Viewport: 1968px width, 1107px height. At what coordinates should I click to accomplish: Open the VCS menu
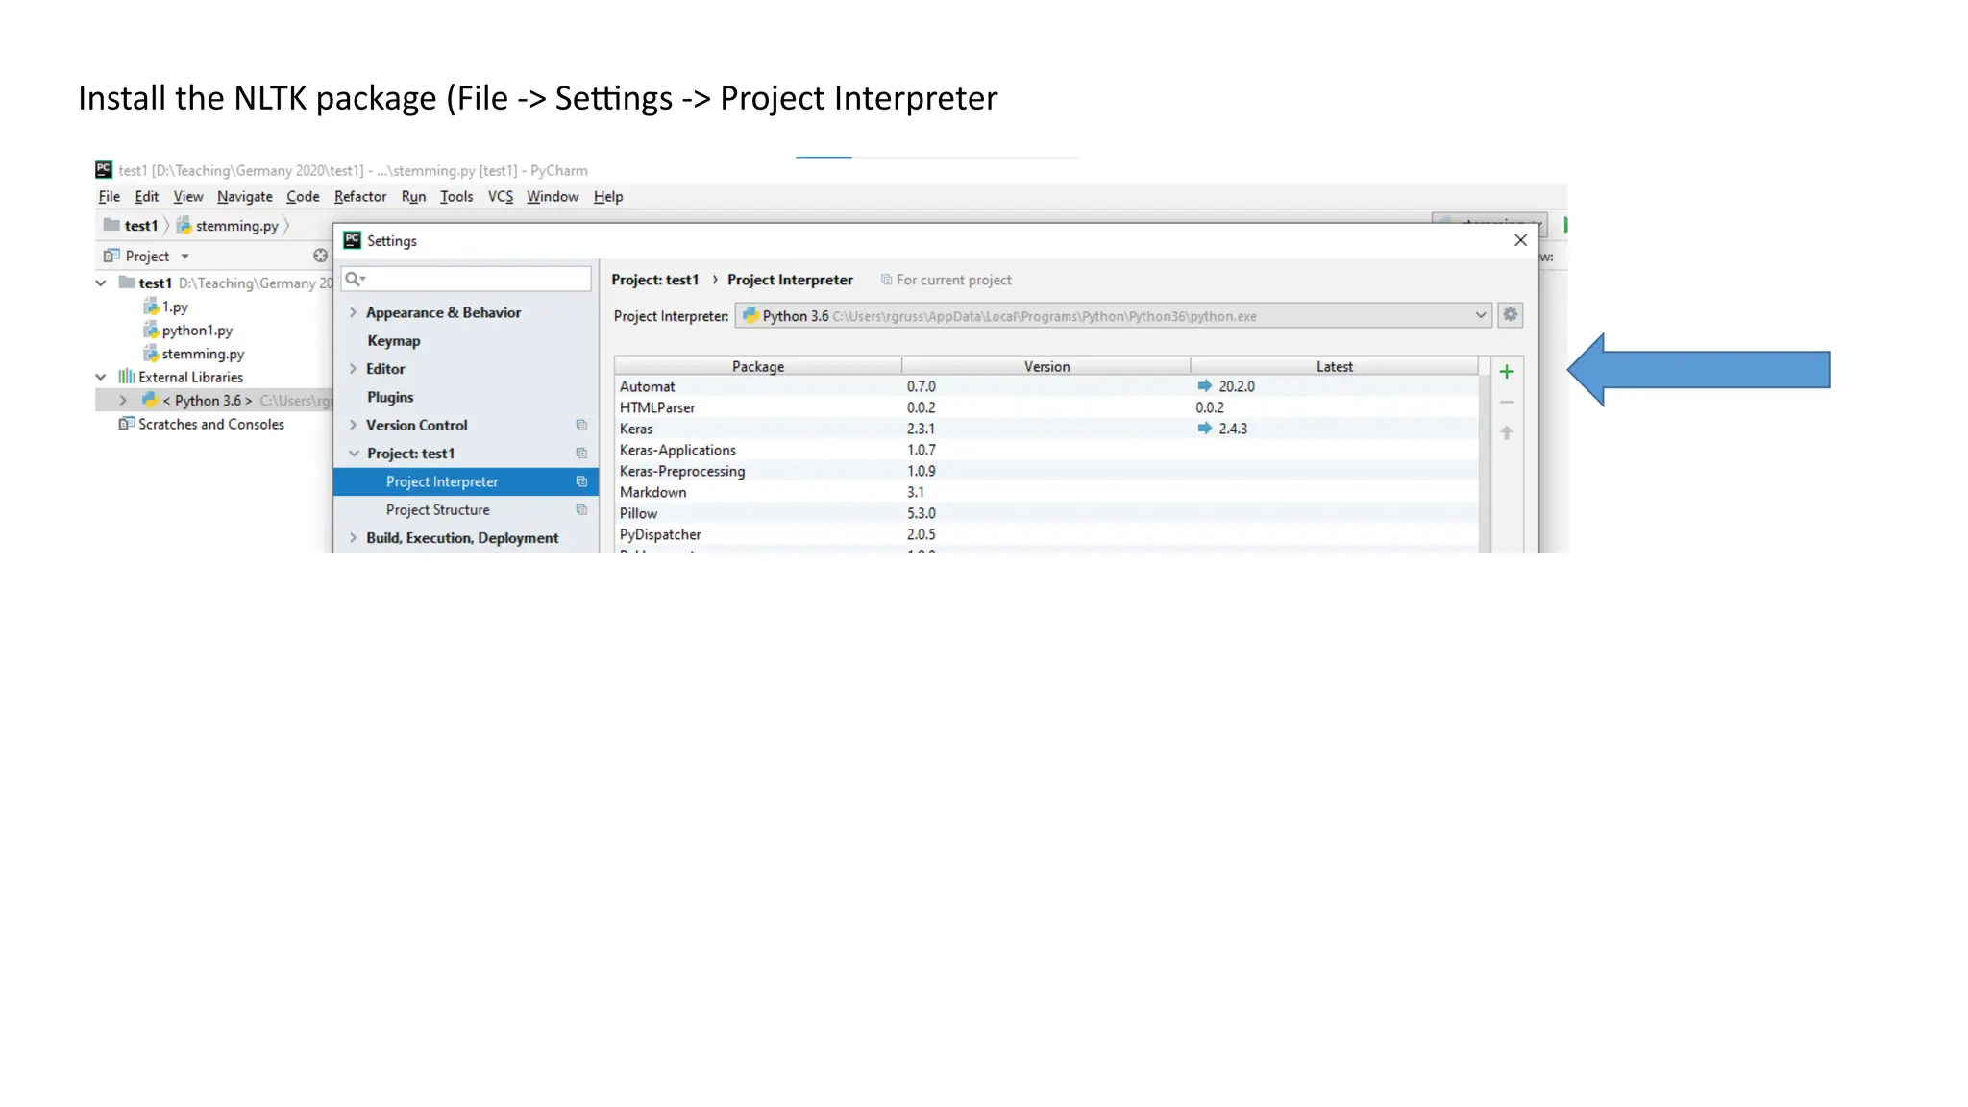click(500, 196)
